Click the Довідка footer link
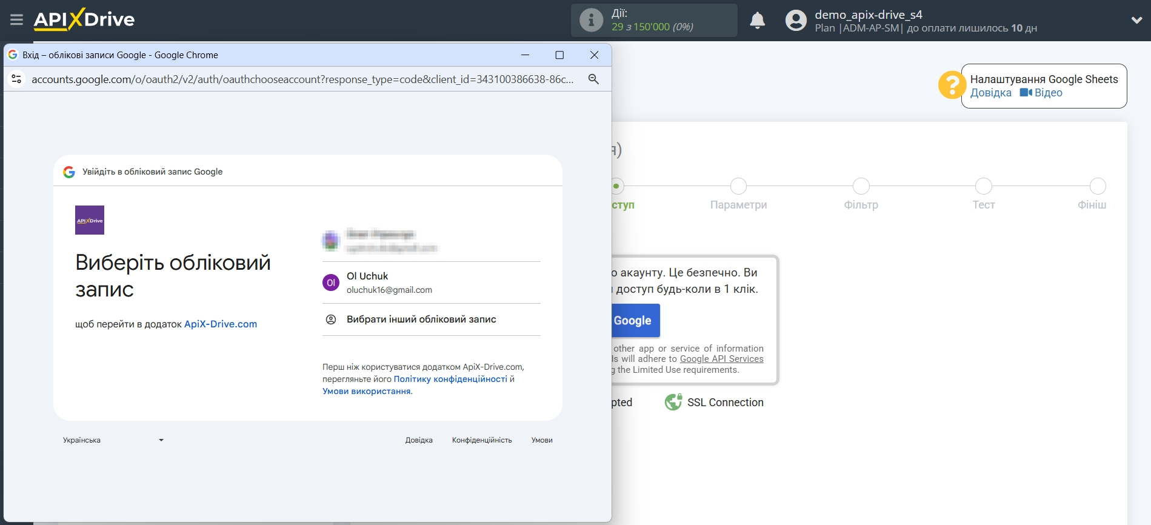Screen dimensions: 1151x525 tap(419, 440)
